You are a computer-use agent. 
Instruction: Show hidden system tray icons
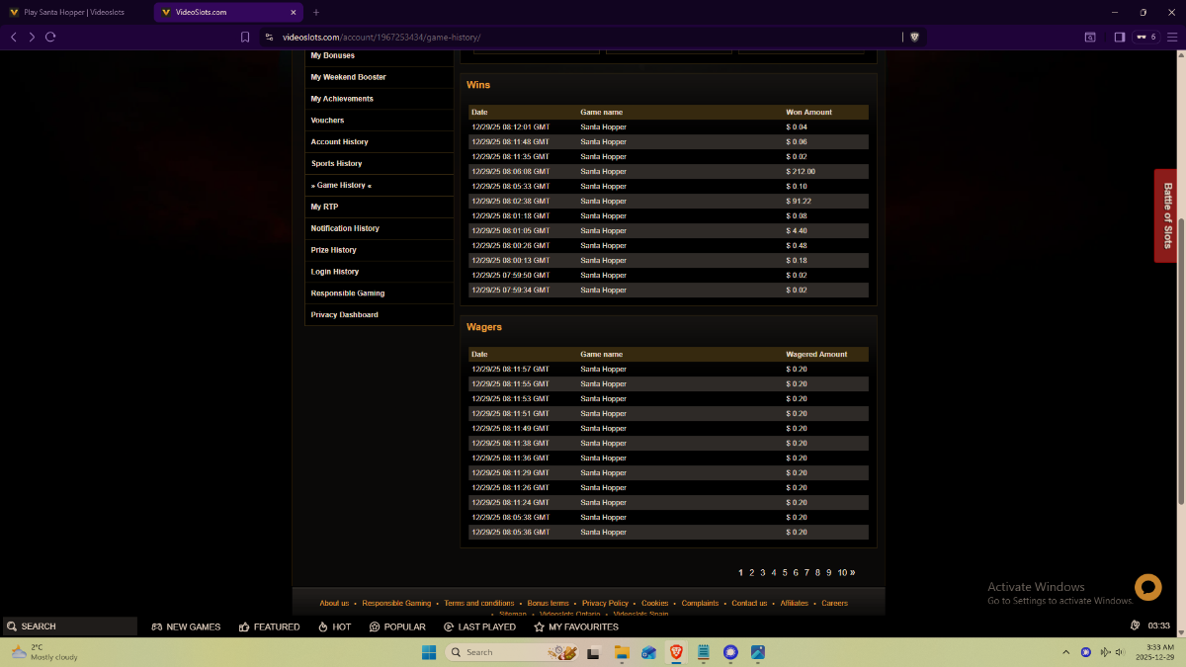tap(1065, 652)
